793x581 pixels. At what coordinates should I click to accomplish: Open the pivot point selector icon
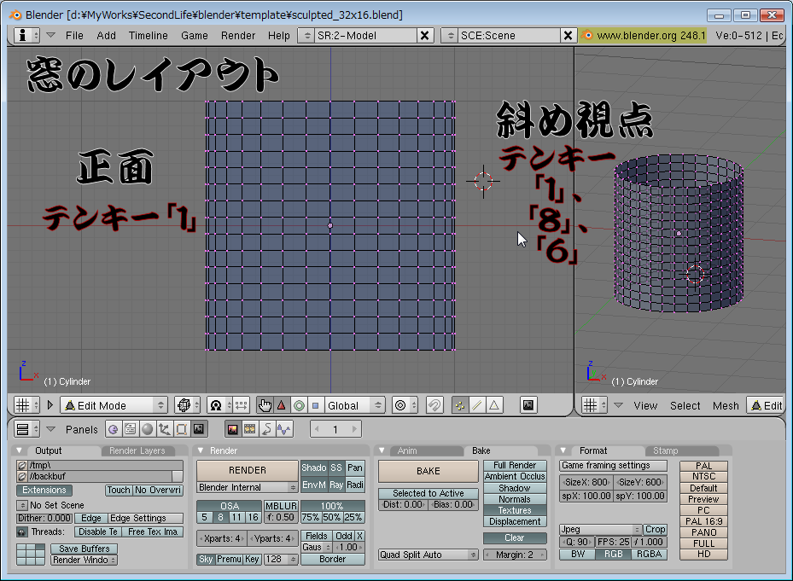click(220, 405)
